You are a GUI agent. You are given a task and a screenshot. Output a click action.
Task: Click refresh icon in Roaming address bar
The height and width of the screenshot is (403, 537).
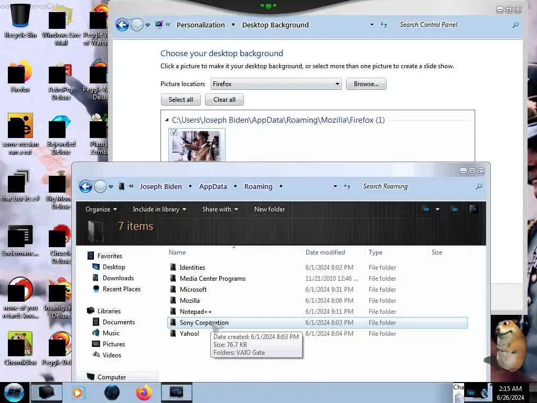point(347,186)
